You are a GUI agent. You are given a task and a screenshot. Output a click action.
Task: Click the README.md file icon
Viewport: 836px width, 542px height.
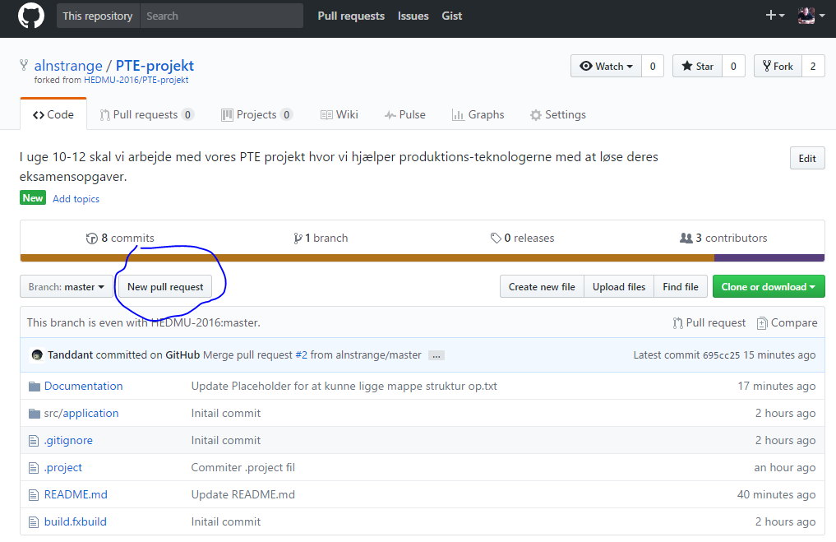click(34, 495)
